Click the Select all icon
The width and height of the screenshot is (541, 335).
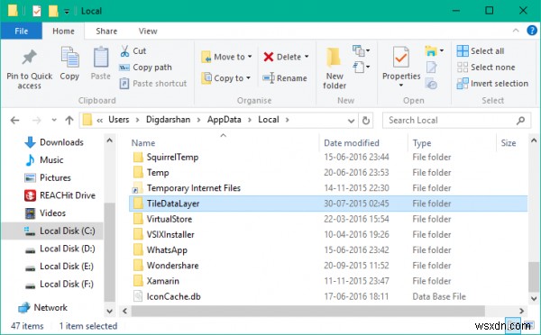coord(463,51)
